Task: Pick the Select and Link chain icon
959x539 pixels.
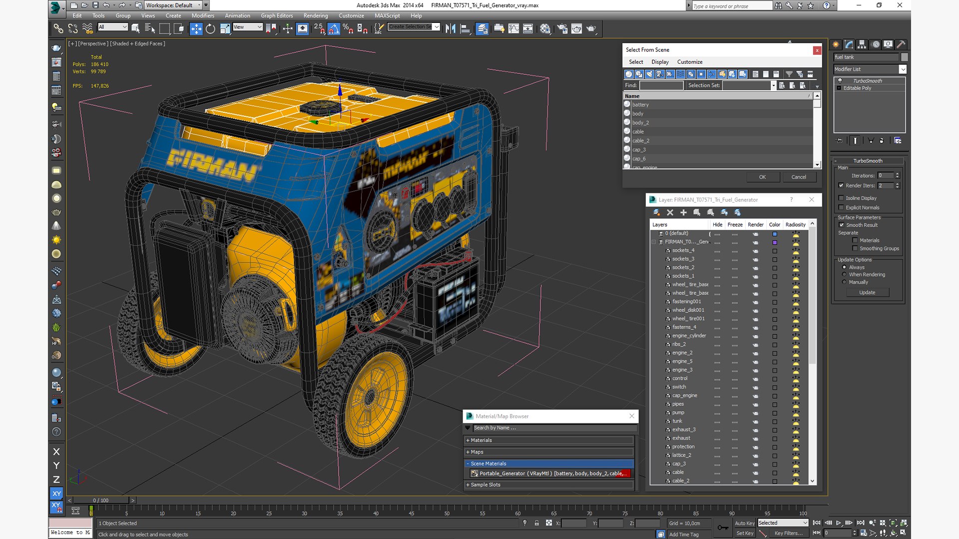Action: pyautogui.click(x=58, y=28)
